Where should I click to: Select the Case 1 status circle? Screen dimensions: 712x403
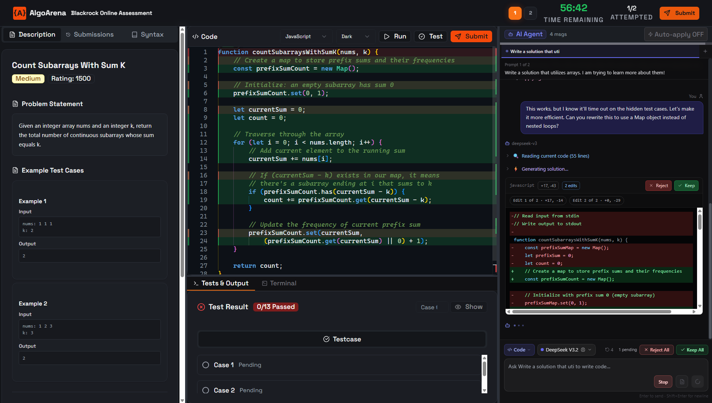205,365
